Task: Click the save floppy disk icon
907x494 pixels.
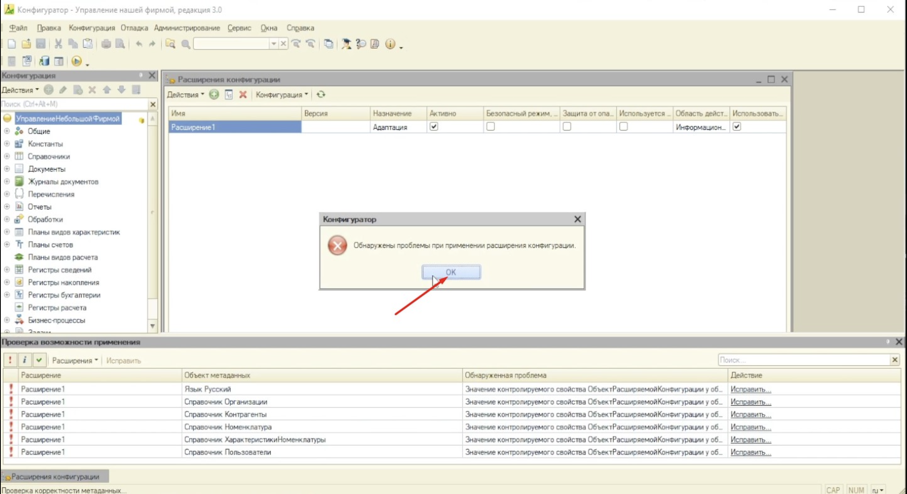Action: [x=41, y=44]
